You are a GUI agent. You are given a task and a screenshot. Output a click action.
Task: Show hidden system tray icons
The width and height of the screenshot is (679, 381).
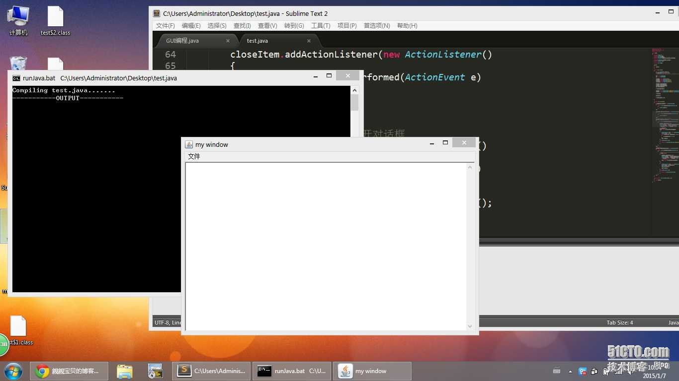click(x=570, y=372)
